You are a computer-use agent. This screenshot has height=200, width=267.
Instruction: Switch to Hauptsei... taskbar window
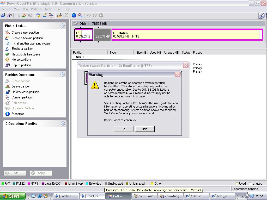92,196
